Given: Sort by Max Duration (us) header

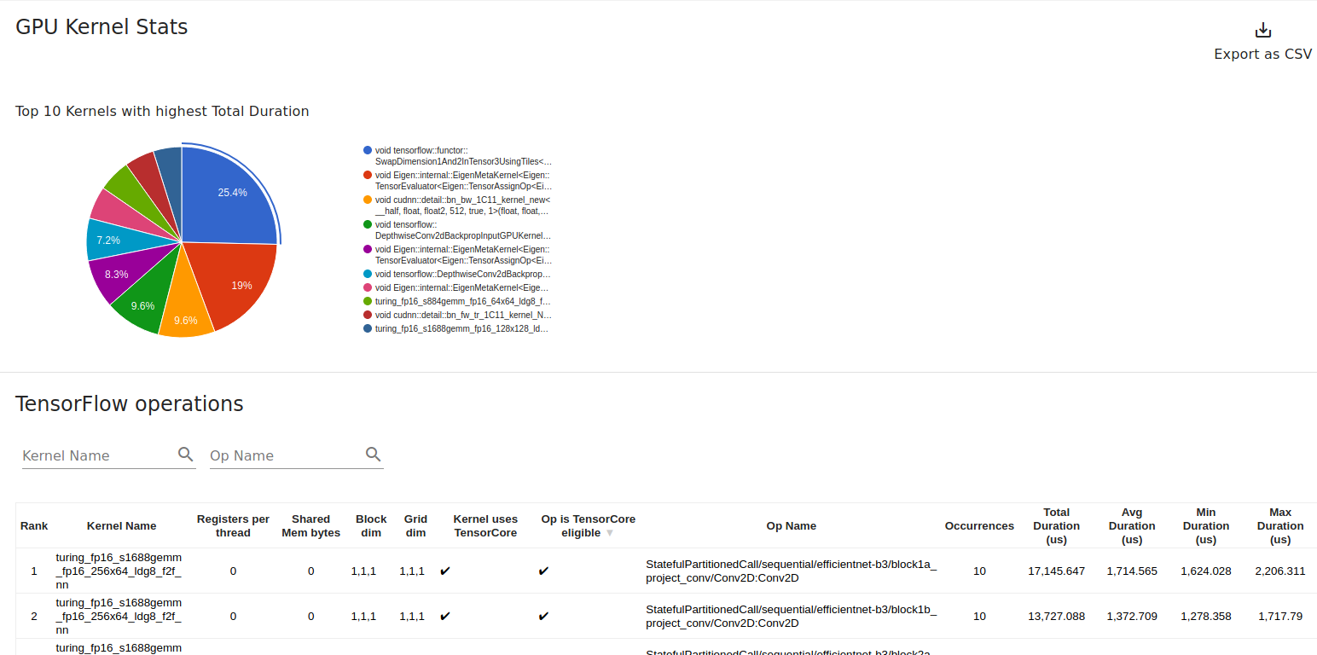Looking at the screenshot, I should pyautogui.click(x=1280, y=525).
